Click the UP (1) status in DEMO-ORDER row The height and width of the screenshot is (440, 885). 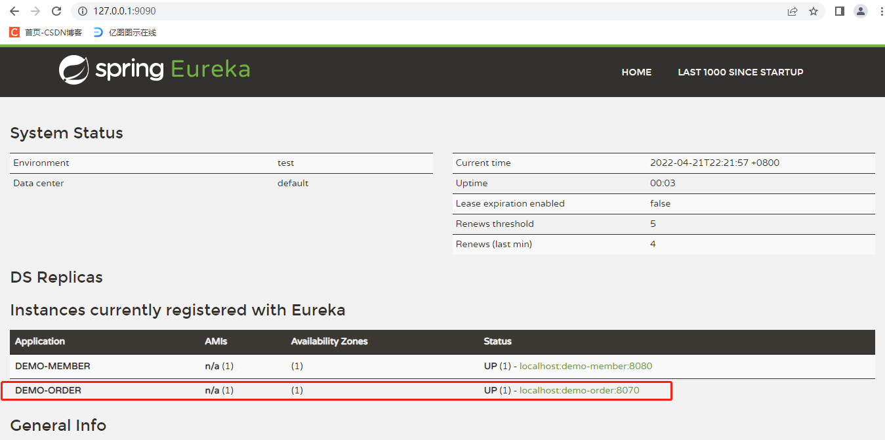coord(497,390)
